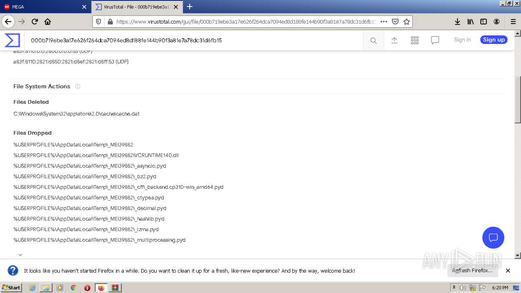This screenshot has height=293, width=521.
Task: Open the Windows Start menu
Action: point(11,287)
